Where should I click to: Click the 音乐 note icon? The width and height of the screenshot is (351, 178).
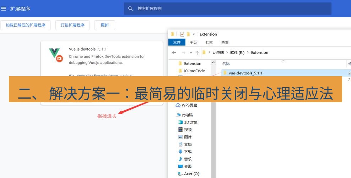click(180, 159)
